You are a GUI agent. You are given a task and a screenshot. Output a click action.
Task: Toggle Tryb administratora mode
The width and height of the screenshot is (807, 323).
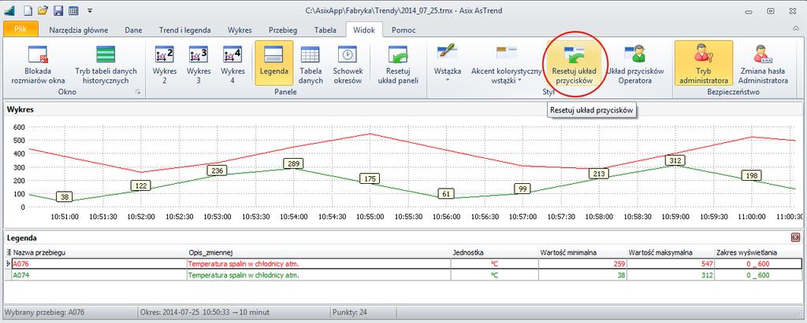coord(704,63)
